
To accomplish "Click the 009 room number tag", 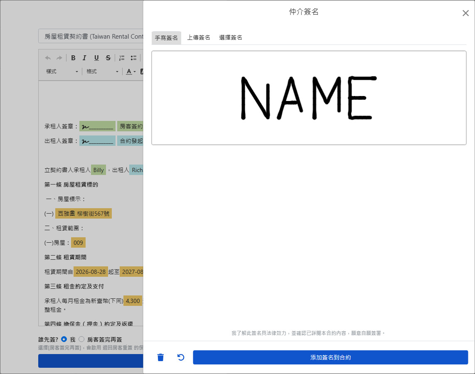I will coord(78,243).
